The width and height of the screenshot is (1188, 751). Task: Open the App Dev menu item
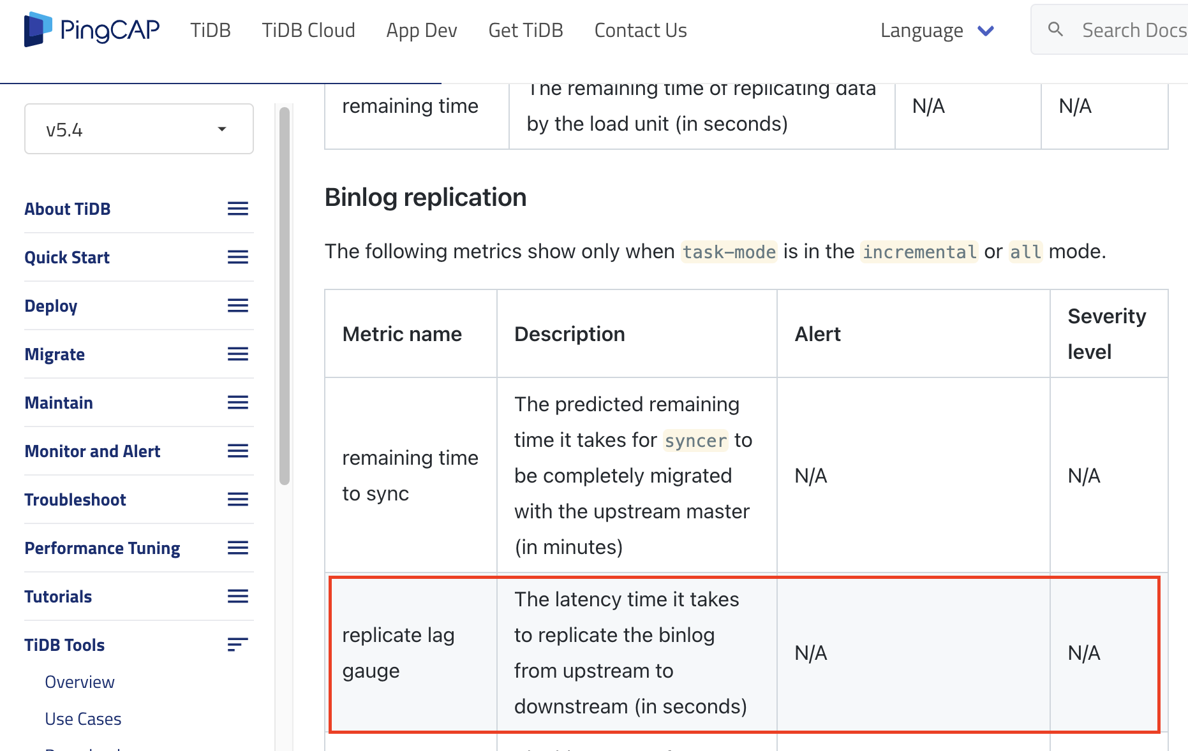[421, 31]
